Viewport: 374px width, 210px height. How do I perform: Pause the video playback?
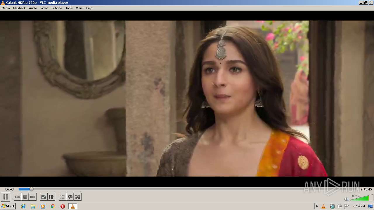pos(6,197)
